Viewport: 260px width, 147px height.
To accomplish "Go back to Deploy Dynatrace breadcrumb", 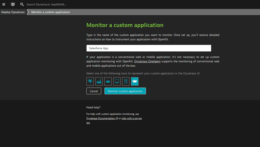I will click(x=13, y=12).
